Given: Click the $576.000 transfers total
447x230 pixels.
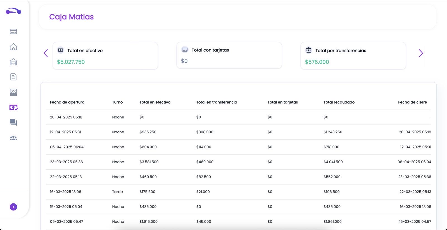Looking at the screenshot, I should pos(317,62).
